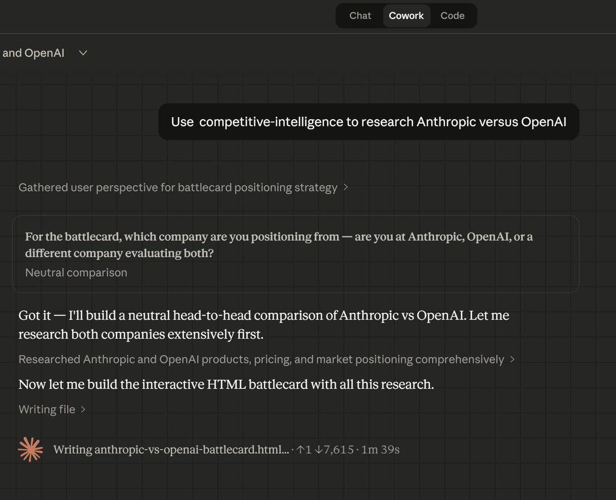
Task: Click the 'and OpenAI' conversation title
Action: coord(33,53)
